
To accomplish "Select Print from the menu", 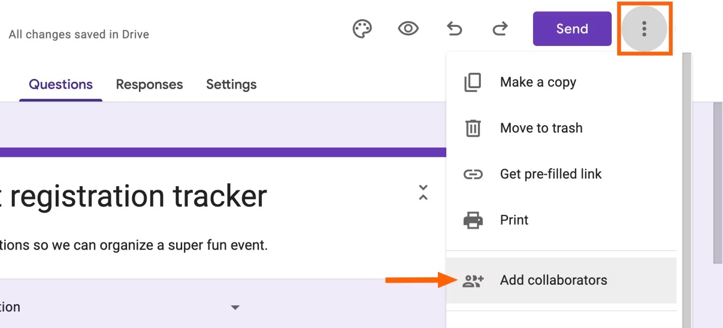I will (x=561, y=220).
